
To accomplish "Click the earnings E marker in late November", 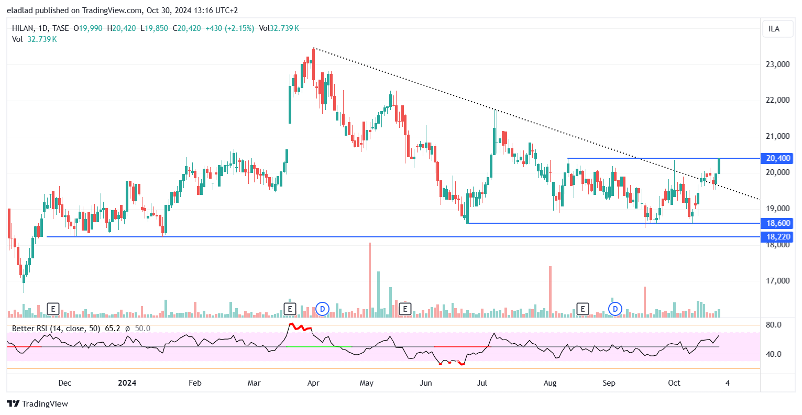I will click(53, 309).
